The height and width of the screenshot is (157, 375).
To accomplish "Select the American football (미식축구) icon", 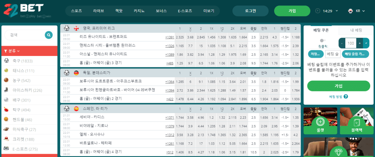I will [x=7, y=129].
